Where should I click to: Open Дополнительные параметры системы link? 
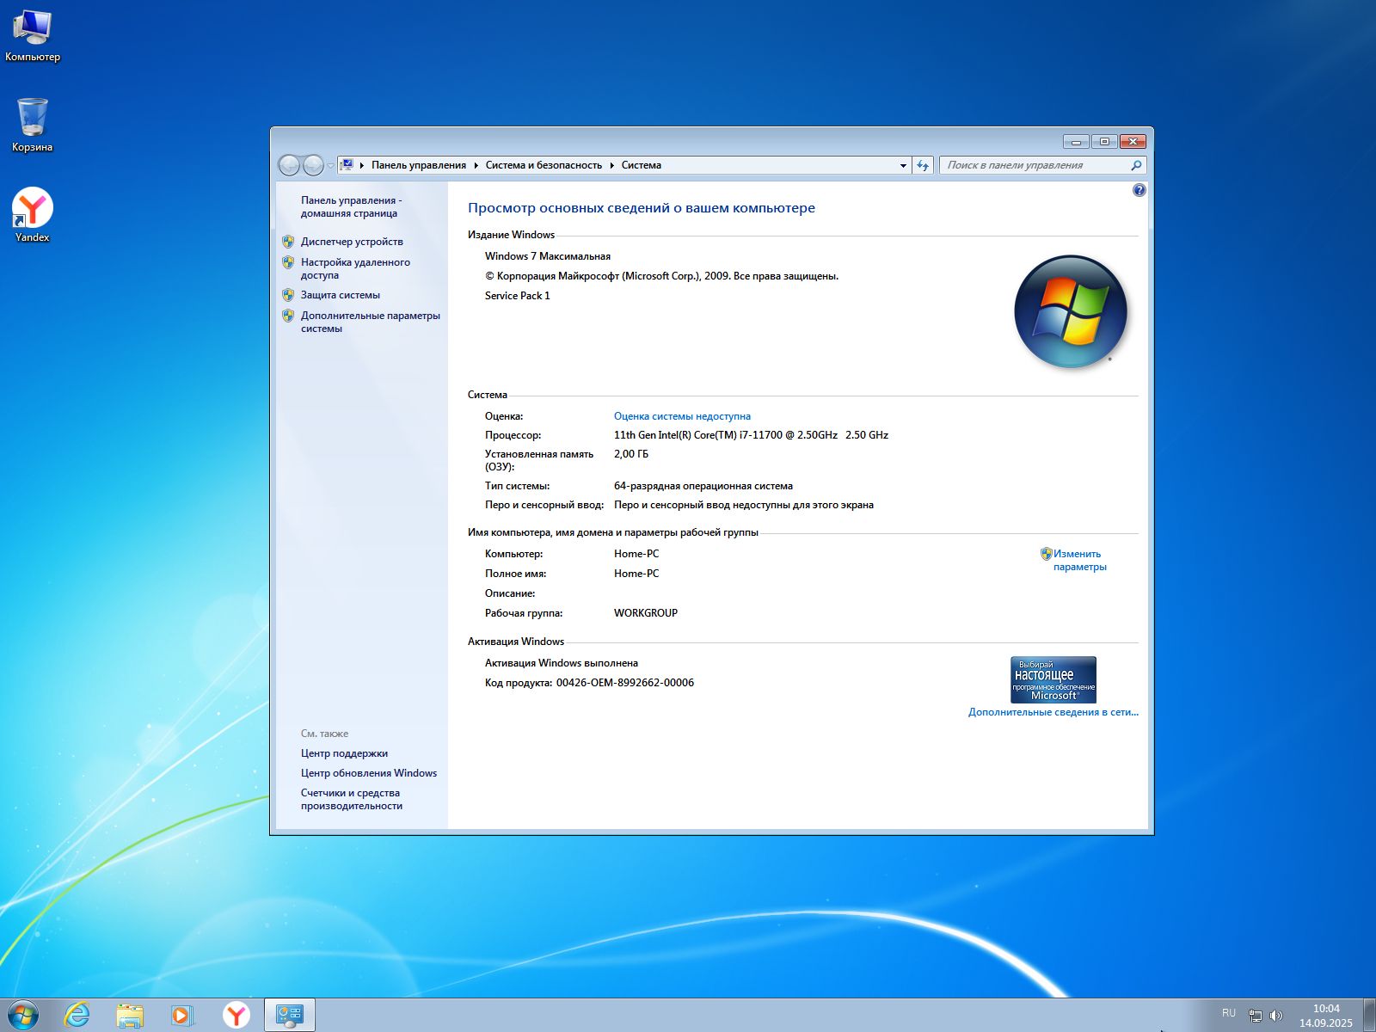tap(371, 322)
